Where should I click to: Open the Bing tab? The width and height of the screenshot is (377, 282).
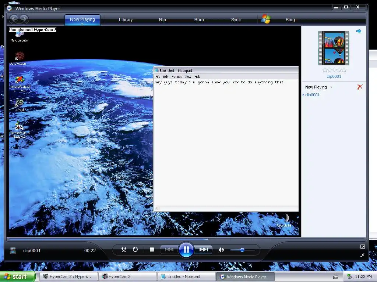tap(290, 20)
